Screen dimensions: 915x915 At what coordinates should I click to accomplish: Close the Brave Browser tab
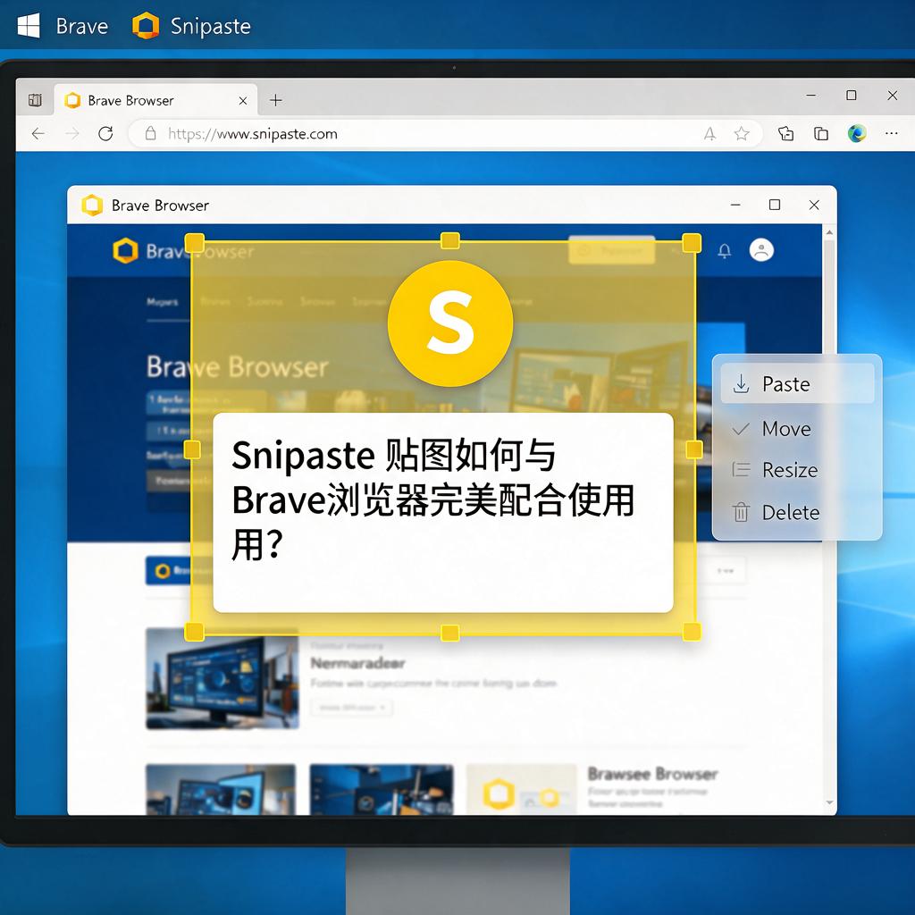(x=243, y=101)
